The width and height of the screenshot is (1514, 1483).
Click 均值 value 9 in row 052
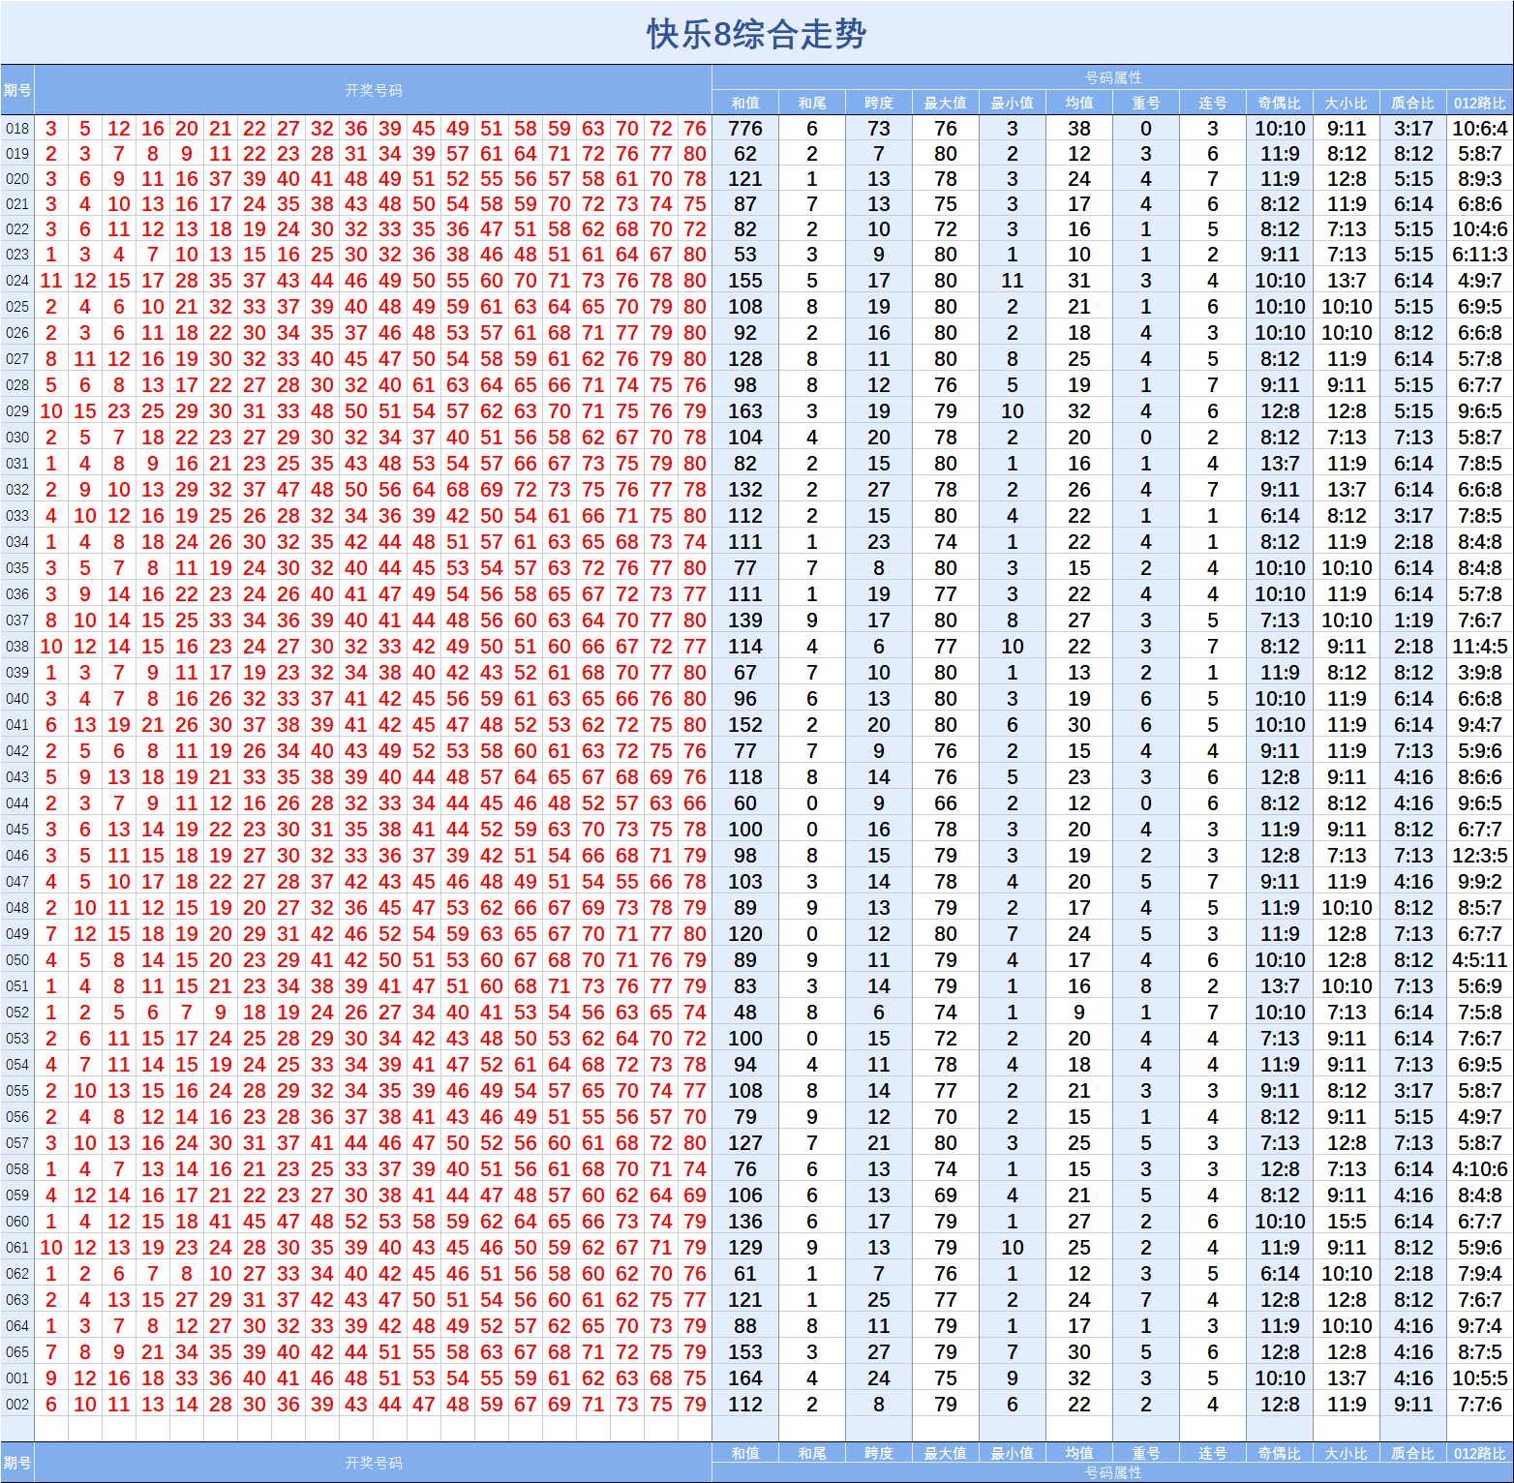tap(1079, 1013)
